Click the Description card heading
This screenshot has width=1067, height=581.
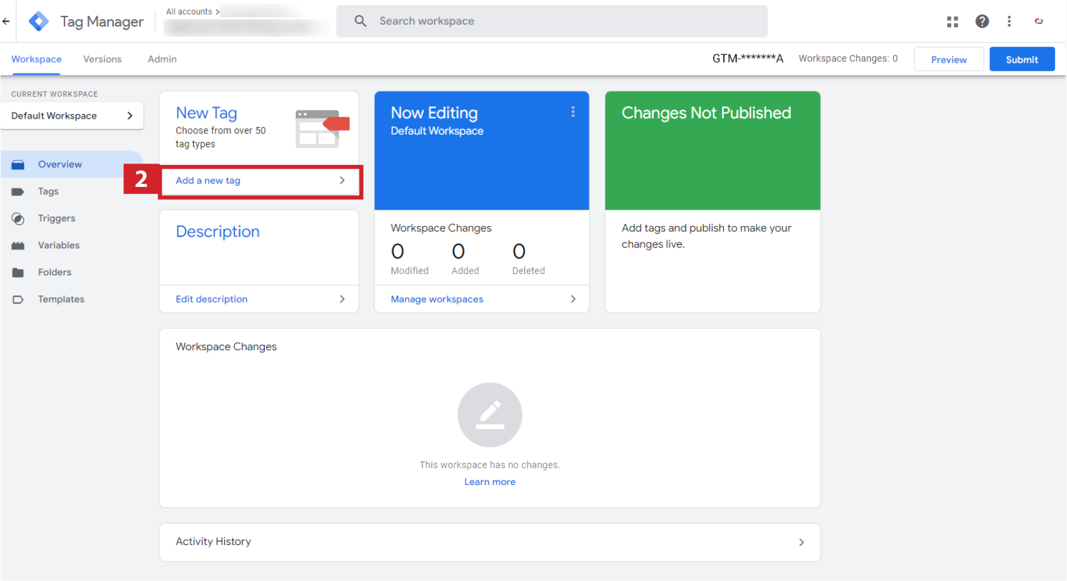click(218, 232)
